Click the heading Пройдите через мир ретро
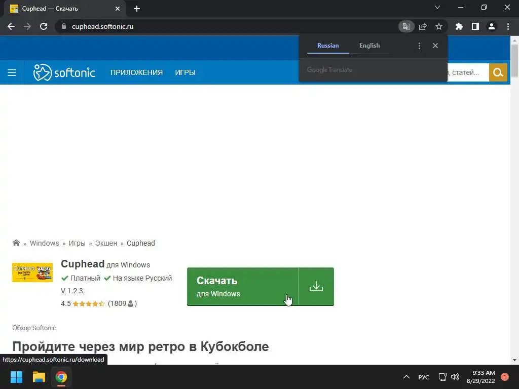519x389 pixels. (140, 346)
